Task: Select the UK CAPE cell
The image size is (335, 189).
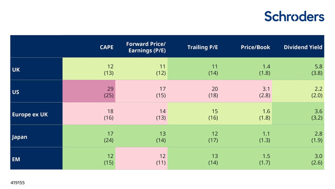Action: 89,69
